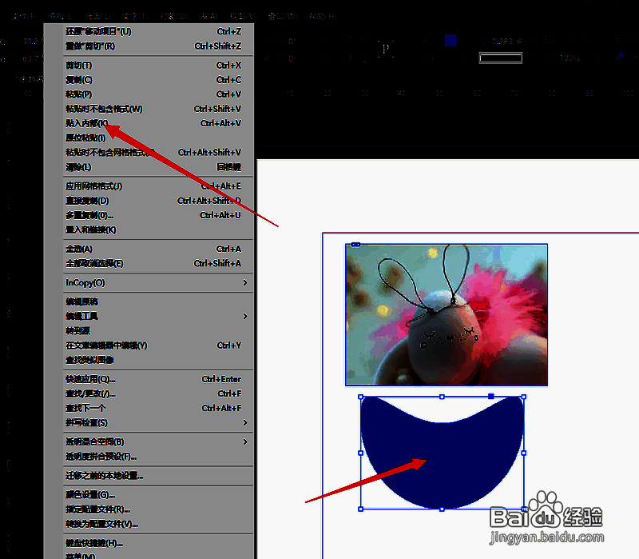The image size is (639, 559).
Task: Click 快速应用(Q)... menu item
Action: (90, 379)
